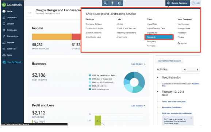Open the search magnifier in top bar
Screen dimensions: 211x132
click(x=105, y=3)
